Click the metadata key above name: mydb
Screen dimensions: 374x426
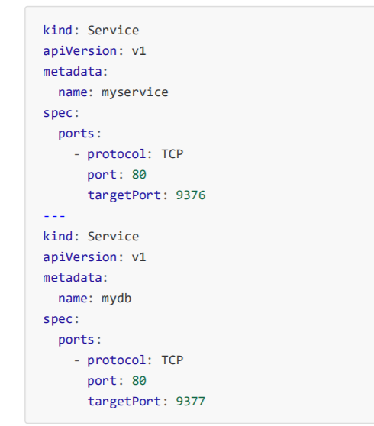click(73, 278)
